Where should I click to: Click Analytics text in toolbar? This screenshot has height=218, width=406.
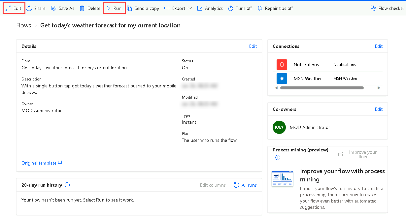tap(214, 8)
